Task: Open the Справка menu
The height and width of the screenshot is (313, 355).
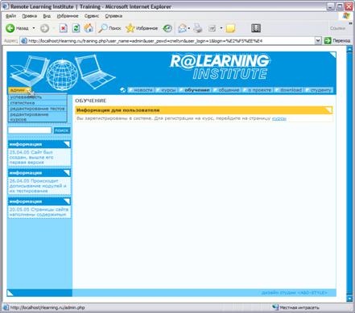Action: point(114,16)
